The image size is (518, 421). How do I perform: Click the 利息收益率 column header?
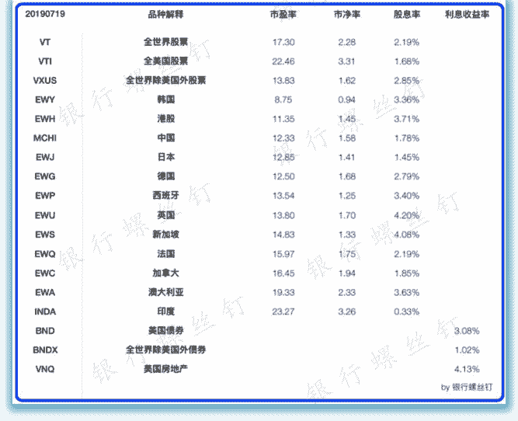[467, 15]
